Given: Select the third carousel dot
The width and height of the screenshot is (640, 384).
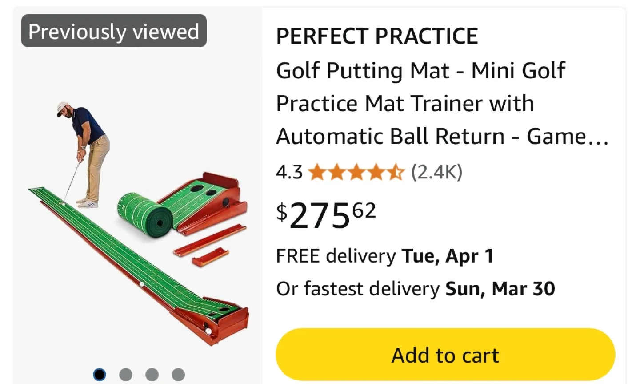Looking at the screenshot, I should click(152, 374).
